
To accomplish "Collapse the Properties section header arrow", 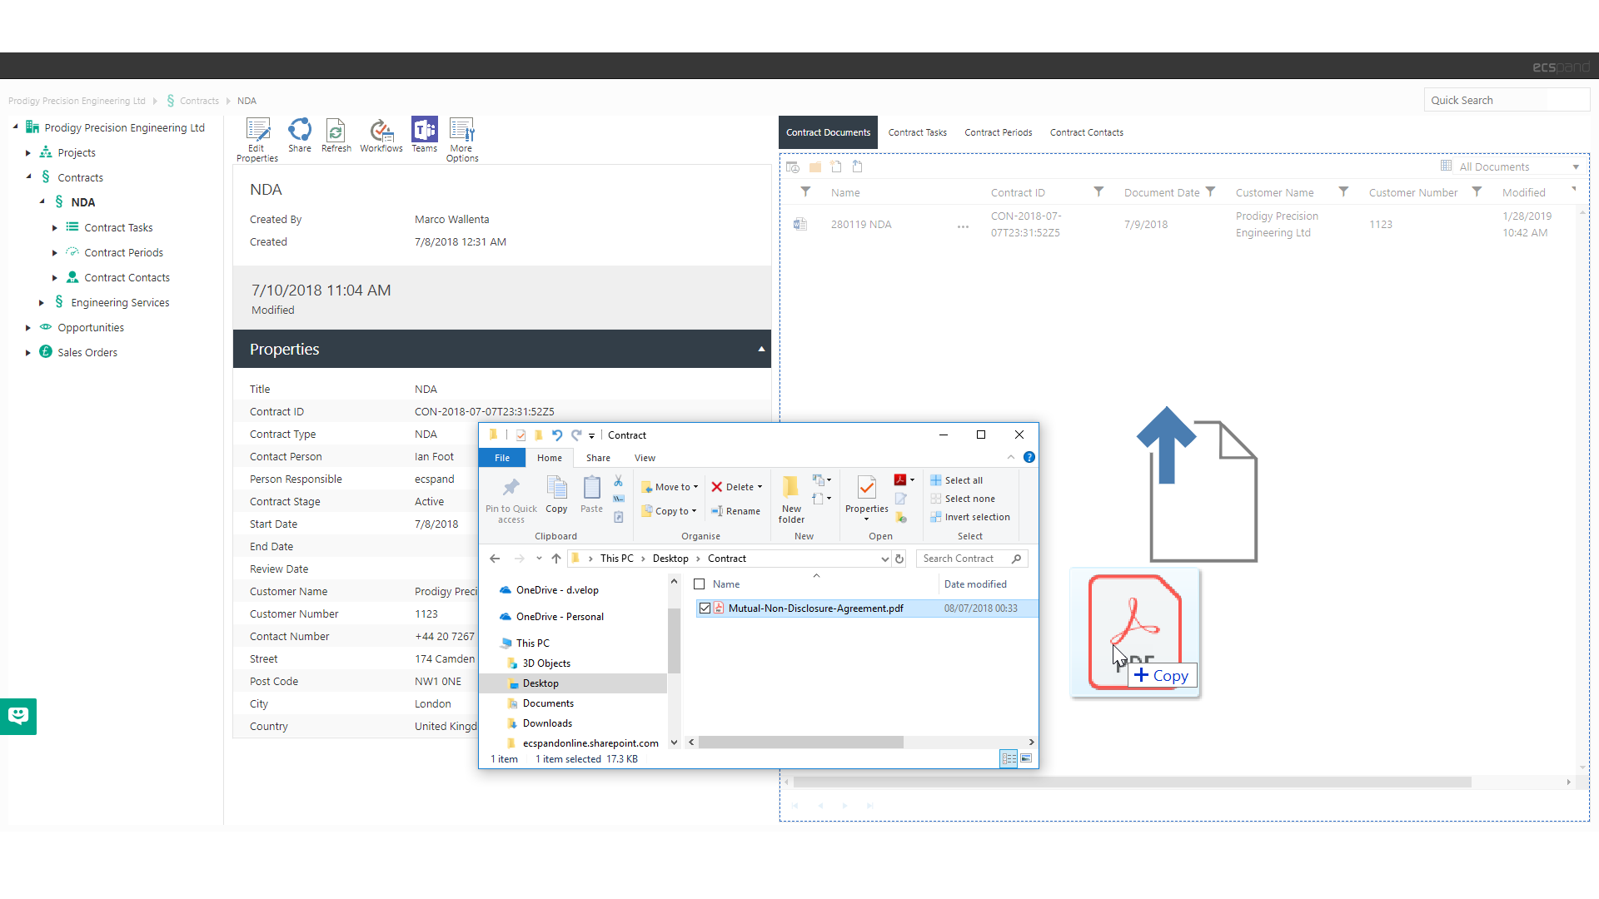I will click(761, 349).
